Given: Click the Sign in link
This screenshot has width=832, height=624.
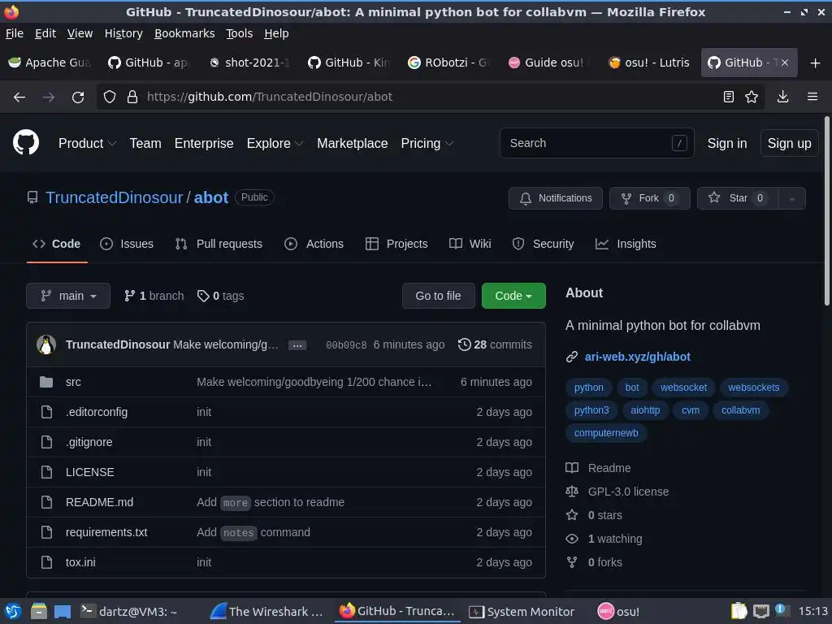Looking at the screenshot, I should pyautogui.click(x=727, y=143).
